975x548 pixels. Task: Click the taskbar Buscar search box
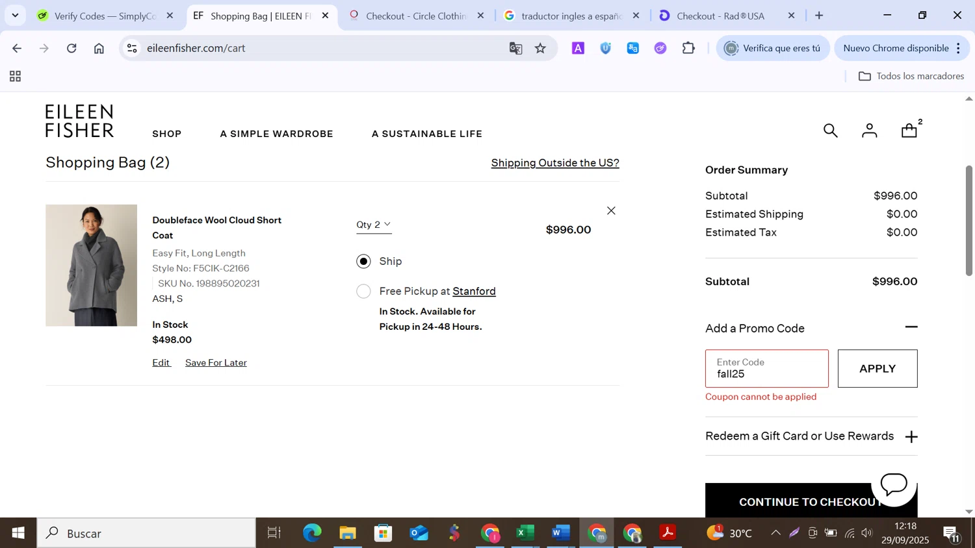[x=146, y=533]
